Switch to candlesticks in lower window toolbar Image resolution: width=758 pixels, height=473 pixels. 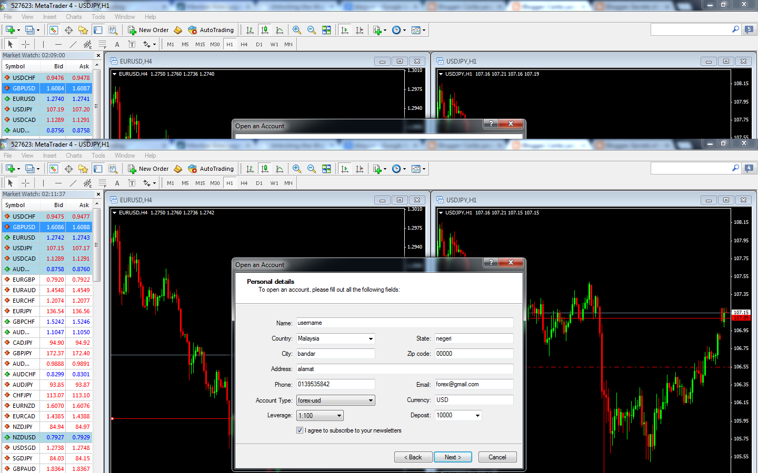265,169
